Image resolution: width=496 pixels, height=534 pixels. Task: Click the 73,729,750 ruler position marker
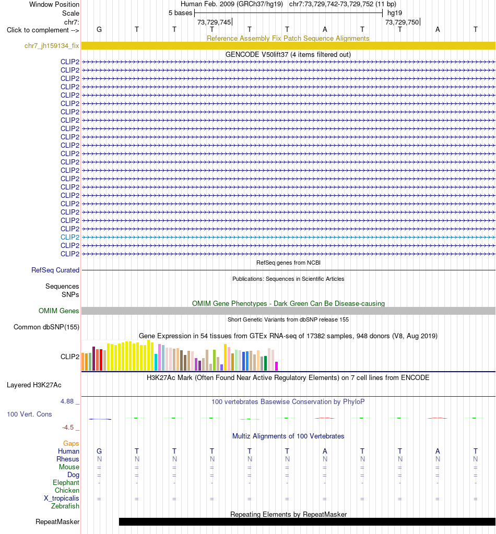click(x=402, y=22)
